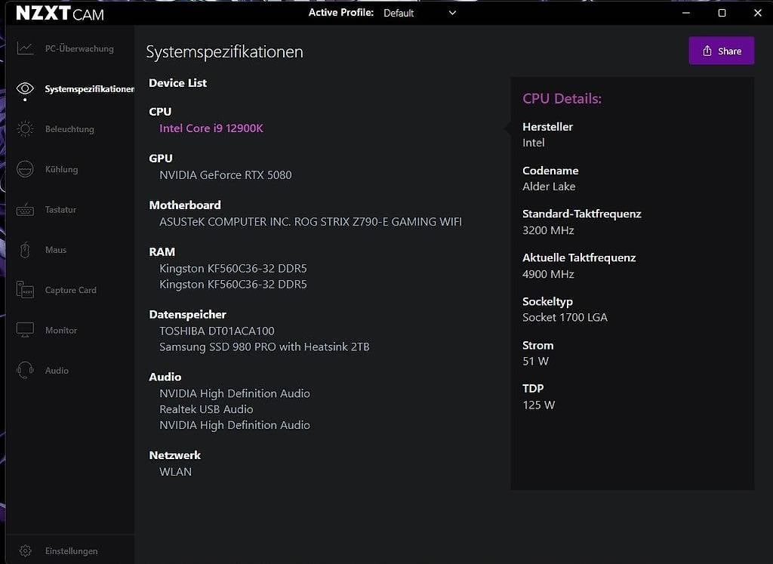Click the Socket 1700 LGA value
This screenshot has width=773, height=564.
[565, 318]
